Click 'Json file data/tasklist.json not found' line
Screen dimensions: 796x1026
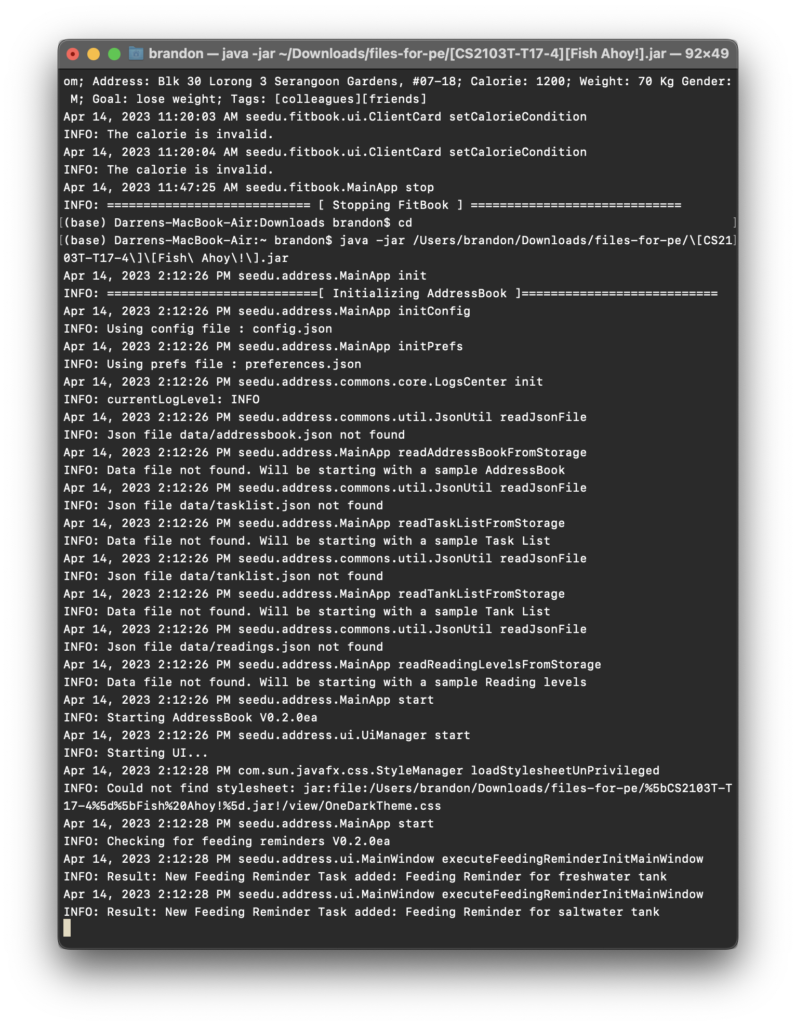(223, 505)
